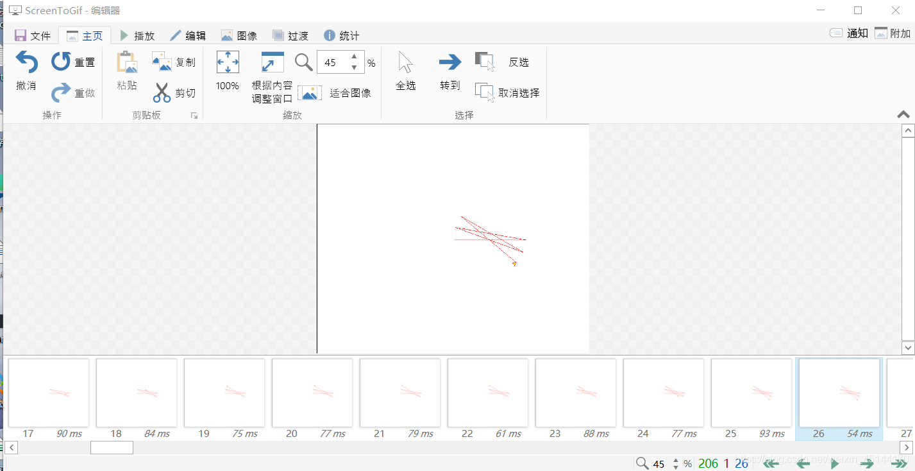Select frame 21 thumbnail in the timeline
Image resolution: width=915 pixels, height=471 pixels.
(399, 393)
